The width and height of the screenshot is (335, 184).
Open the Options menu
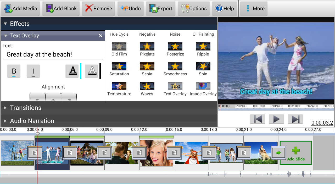(194, 8)
